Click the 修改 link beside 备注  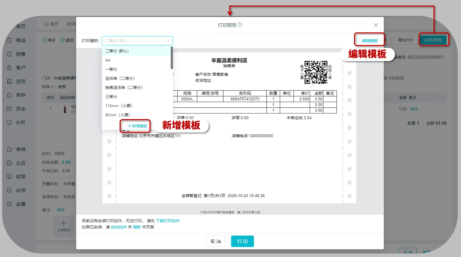(61, 210)
